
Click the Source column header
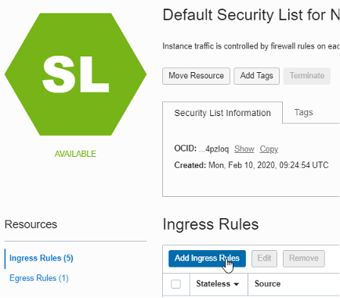(x=267, y=284)
